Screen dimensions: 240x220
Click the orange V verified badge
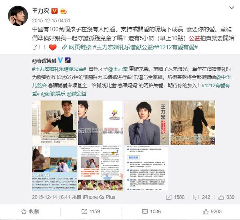(54, 11)
